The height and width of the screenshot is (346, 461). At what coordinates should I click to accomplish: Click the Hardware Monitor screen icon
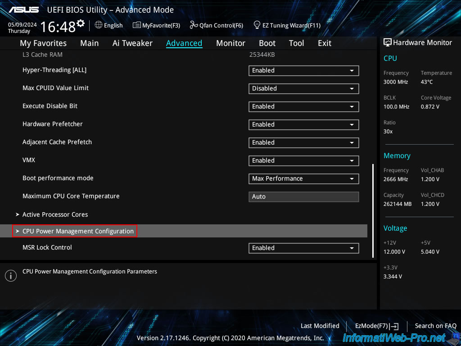[x=387, y=43]
